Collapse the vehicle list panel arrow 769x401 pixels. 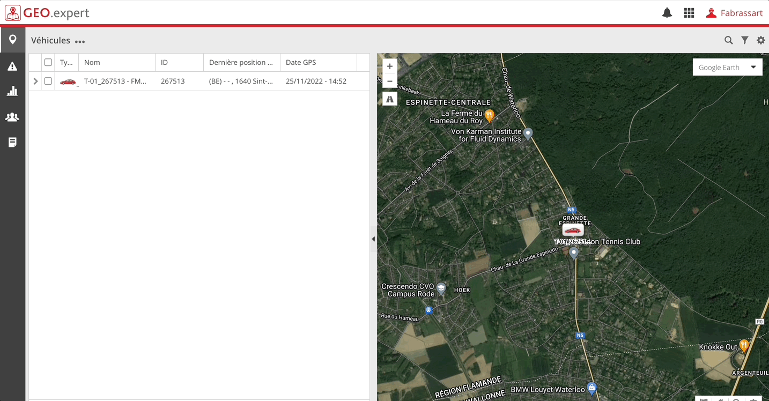tap(373, 239)
